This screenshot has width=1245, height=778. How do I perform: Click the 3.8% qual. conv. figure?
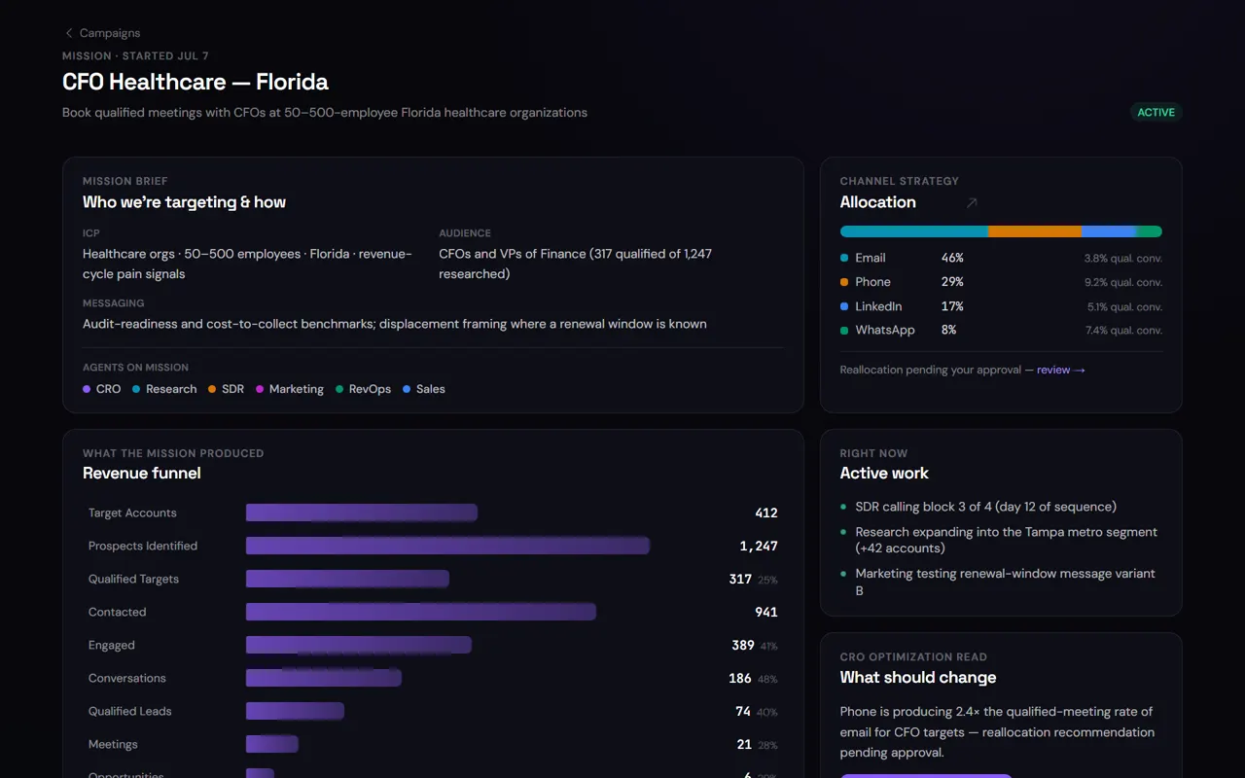[1123, 259]
